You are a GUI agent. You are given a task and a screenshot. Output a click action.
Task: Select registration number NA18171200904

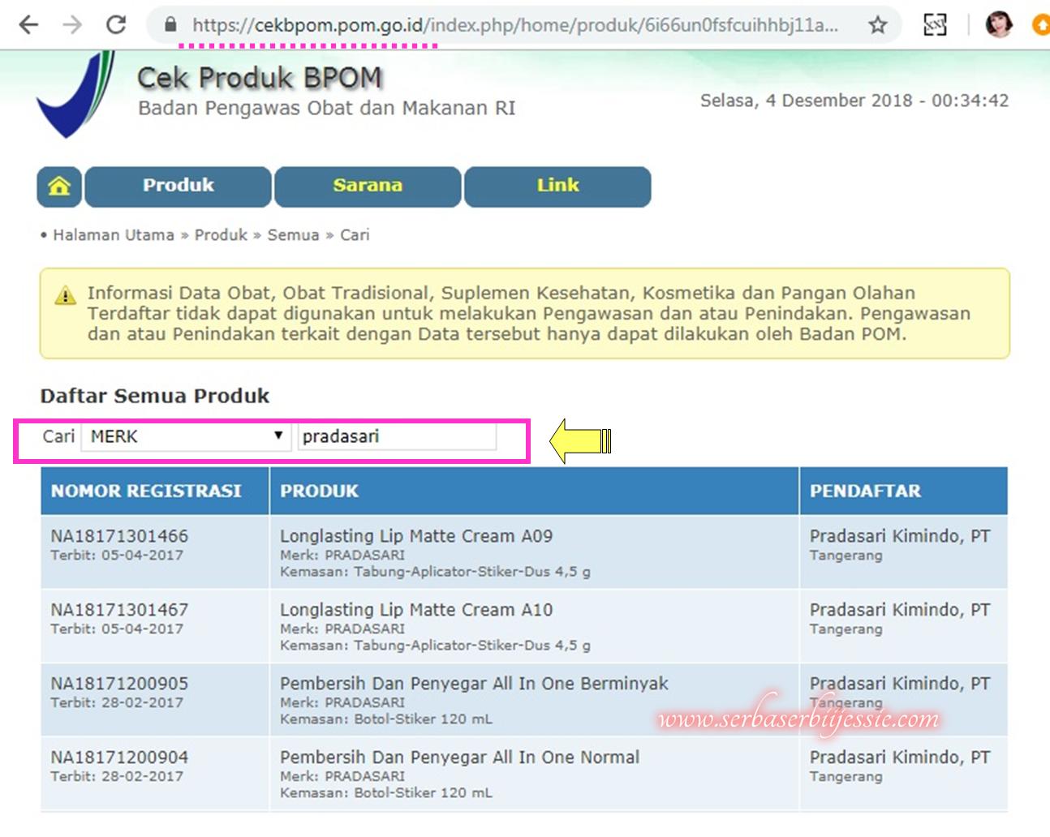[x=119, y=758]
